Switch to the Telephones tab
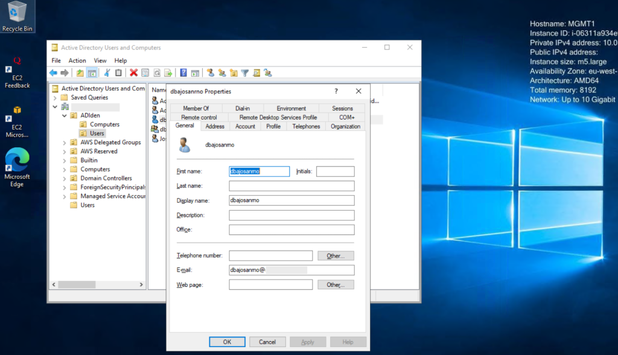Screen dimensions: 618x355 pyautogui.click(x=306, y=126)
